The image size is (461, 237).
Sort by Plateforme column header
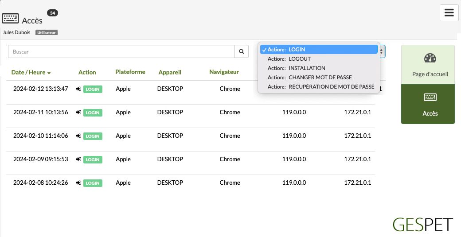[130, 72]
